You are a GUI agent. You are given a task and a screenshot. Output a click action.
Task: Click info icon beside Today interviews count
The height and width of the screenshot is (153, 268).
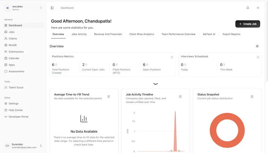pos(185,65)
